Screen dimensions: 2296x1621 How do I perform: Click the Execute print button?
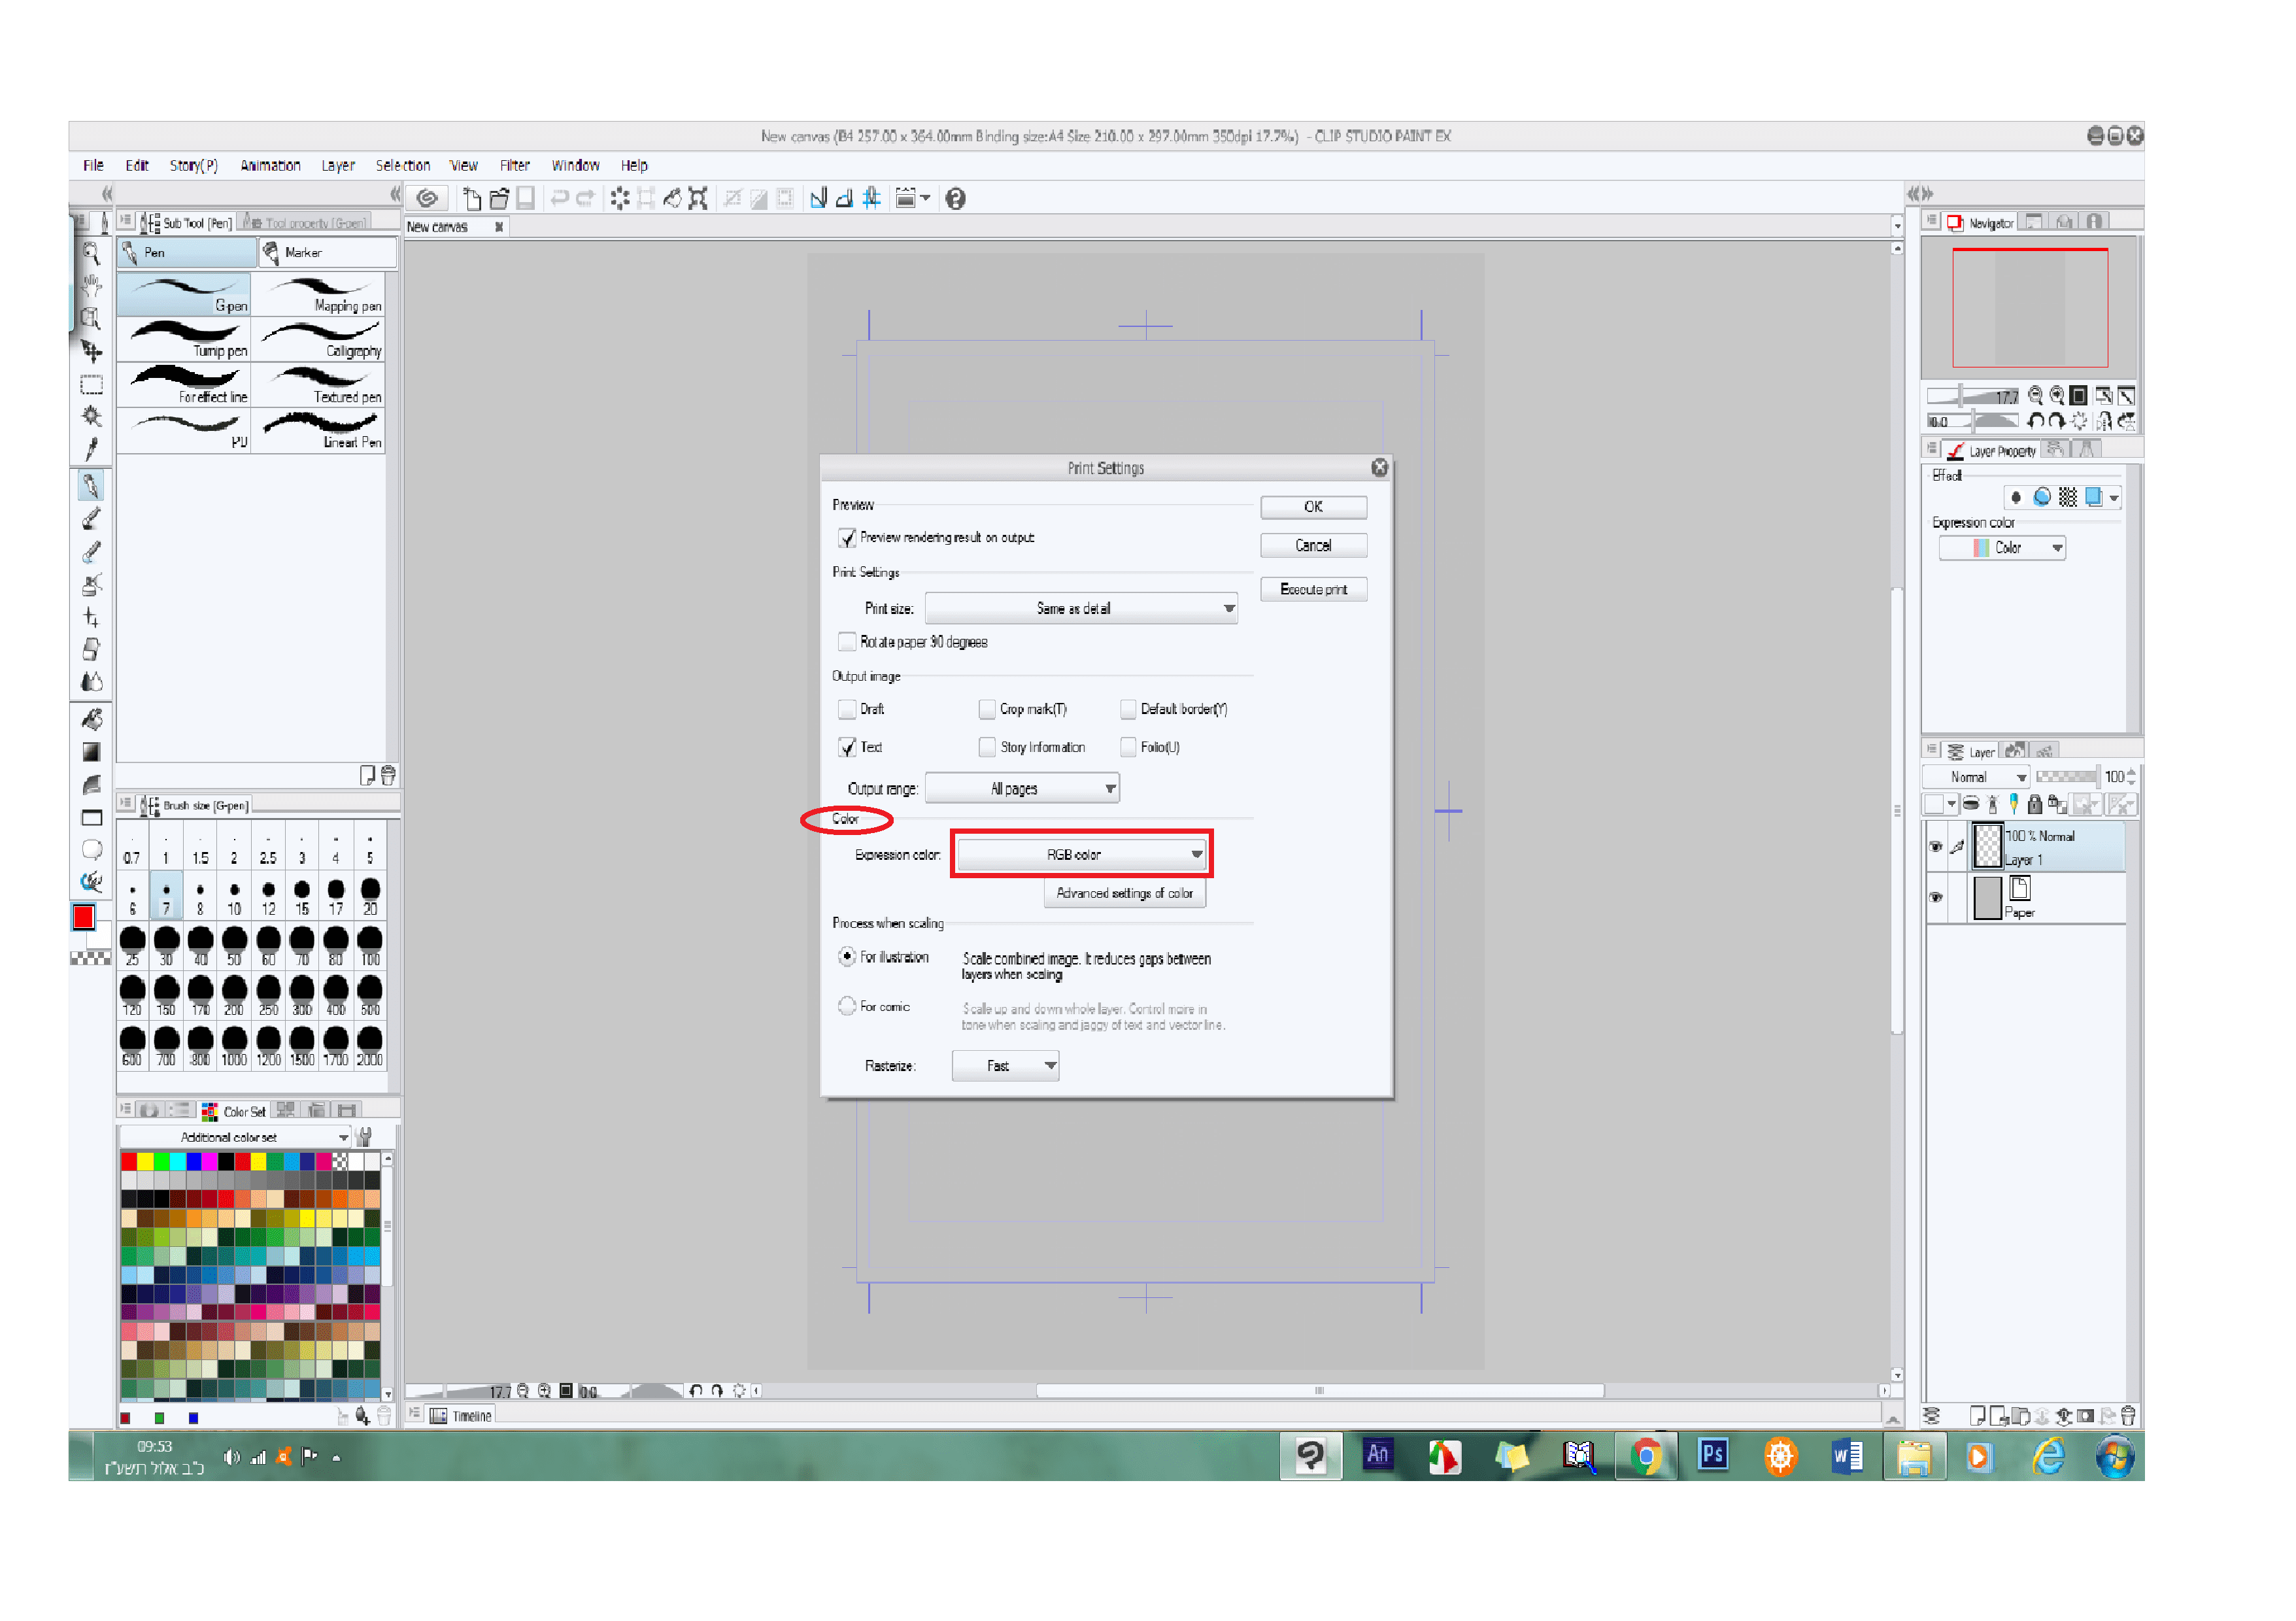click(1313, 589)
